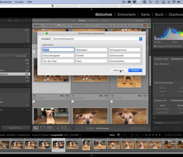Viewport: 183px width, 157px height.
Task: Click the spray can painter tool
Action: [x=73, y=128]
